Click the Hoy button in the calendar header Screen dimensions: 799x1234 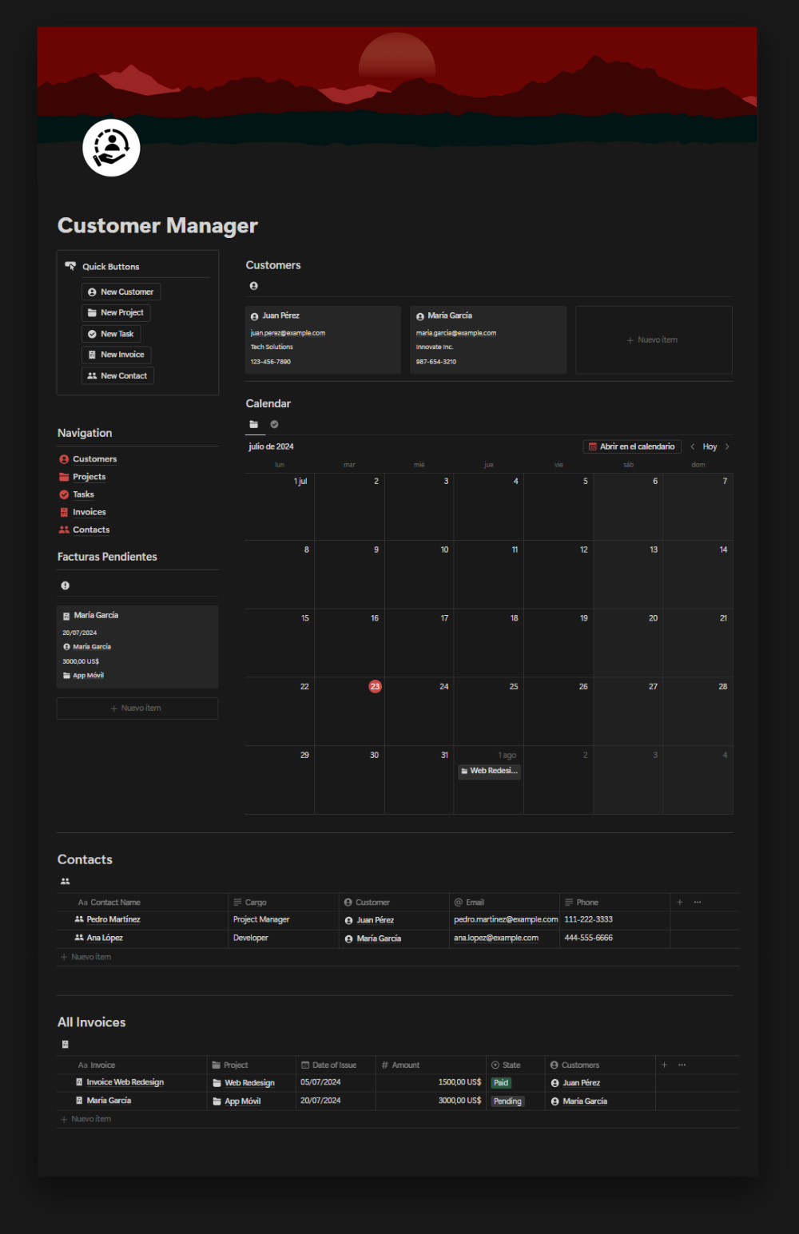point(710,446)
